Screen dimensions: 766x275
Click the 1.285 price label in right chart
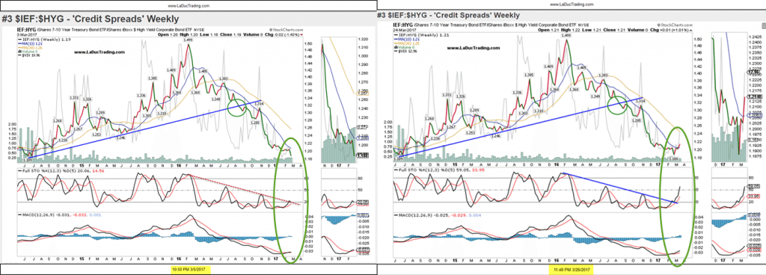coord(636,120)
